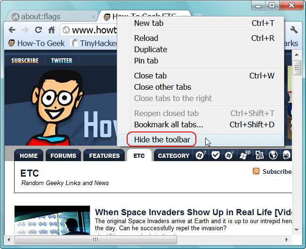Choose Duplicate in the tab menu
The height and width of the screenshot is (249, 306).
click(x=201, y=49)
